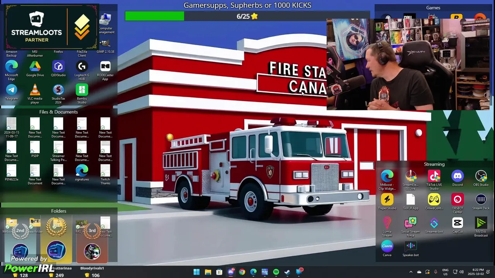Open MSI Afterburner shortcut
Image resolution: width=495 pixels, height=278 pixels.
(x=35, y=53)
